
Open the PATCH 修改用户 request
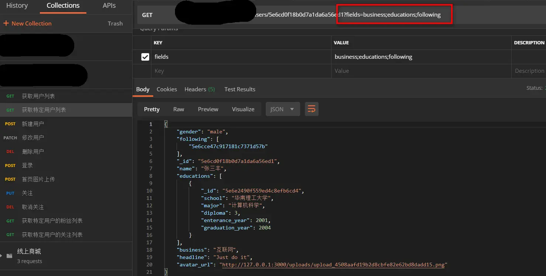click(x=66, y=137)
